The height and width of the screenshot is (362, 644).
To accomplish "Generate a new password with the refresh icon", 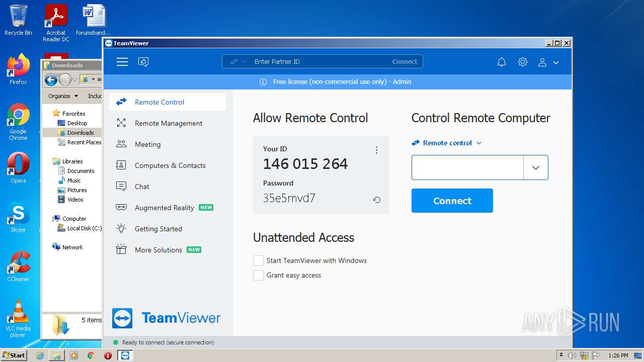I will coord(376,200).
